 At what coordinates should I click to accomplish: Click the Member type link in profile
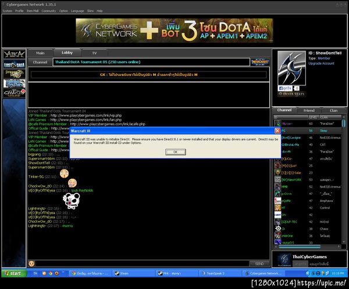(324, 58)
